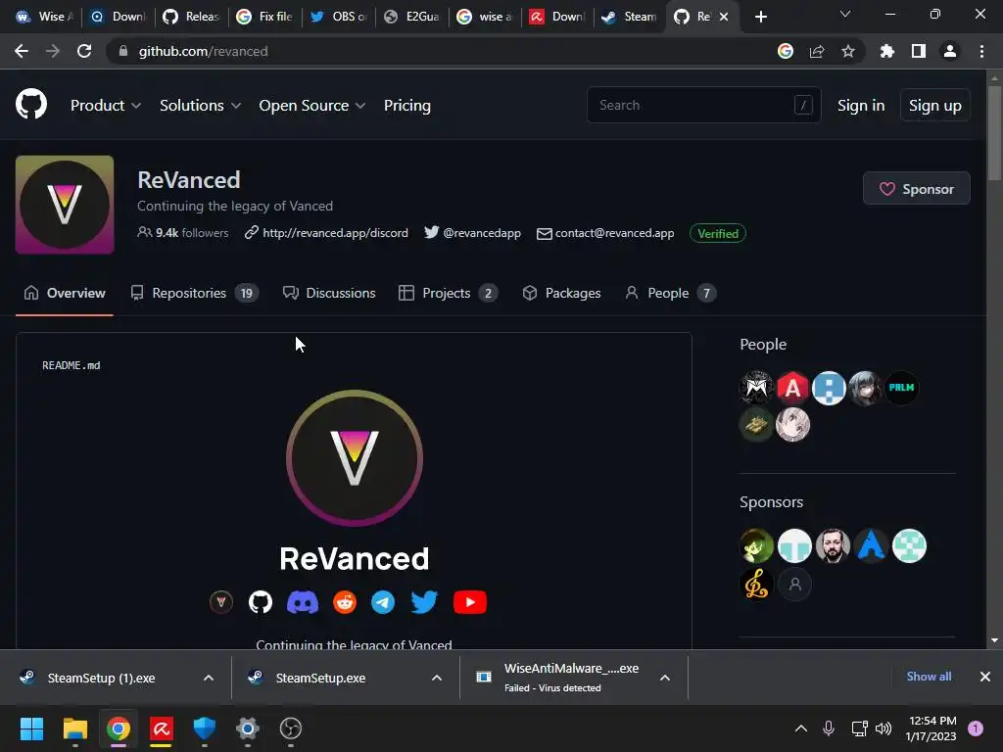The height and width of the screenshot is (752, 1003).
Task: Open the Discord icon in README
Action: point(303,602)
